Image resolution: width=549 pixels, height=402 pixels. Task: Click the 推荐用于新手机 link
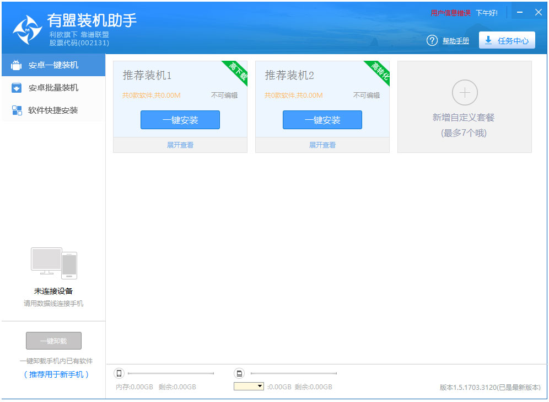56,374
